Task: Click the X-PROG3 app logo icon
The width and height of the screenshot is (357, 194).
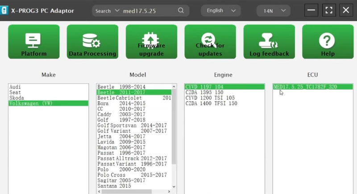Action: click(x=4, y=10)
